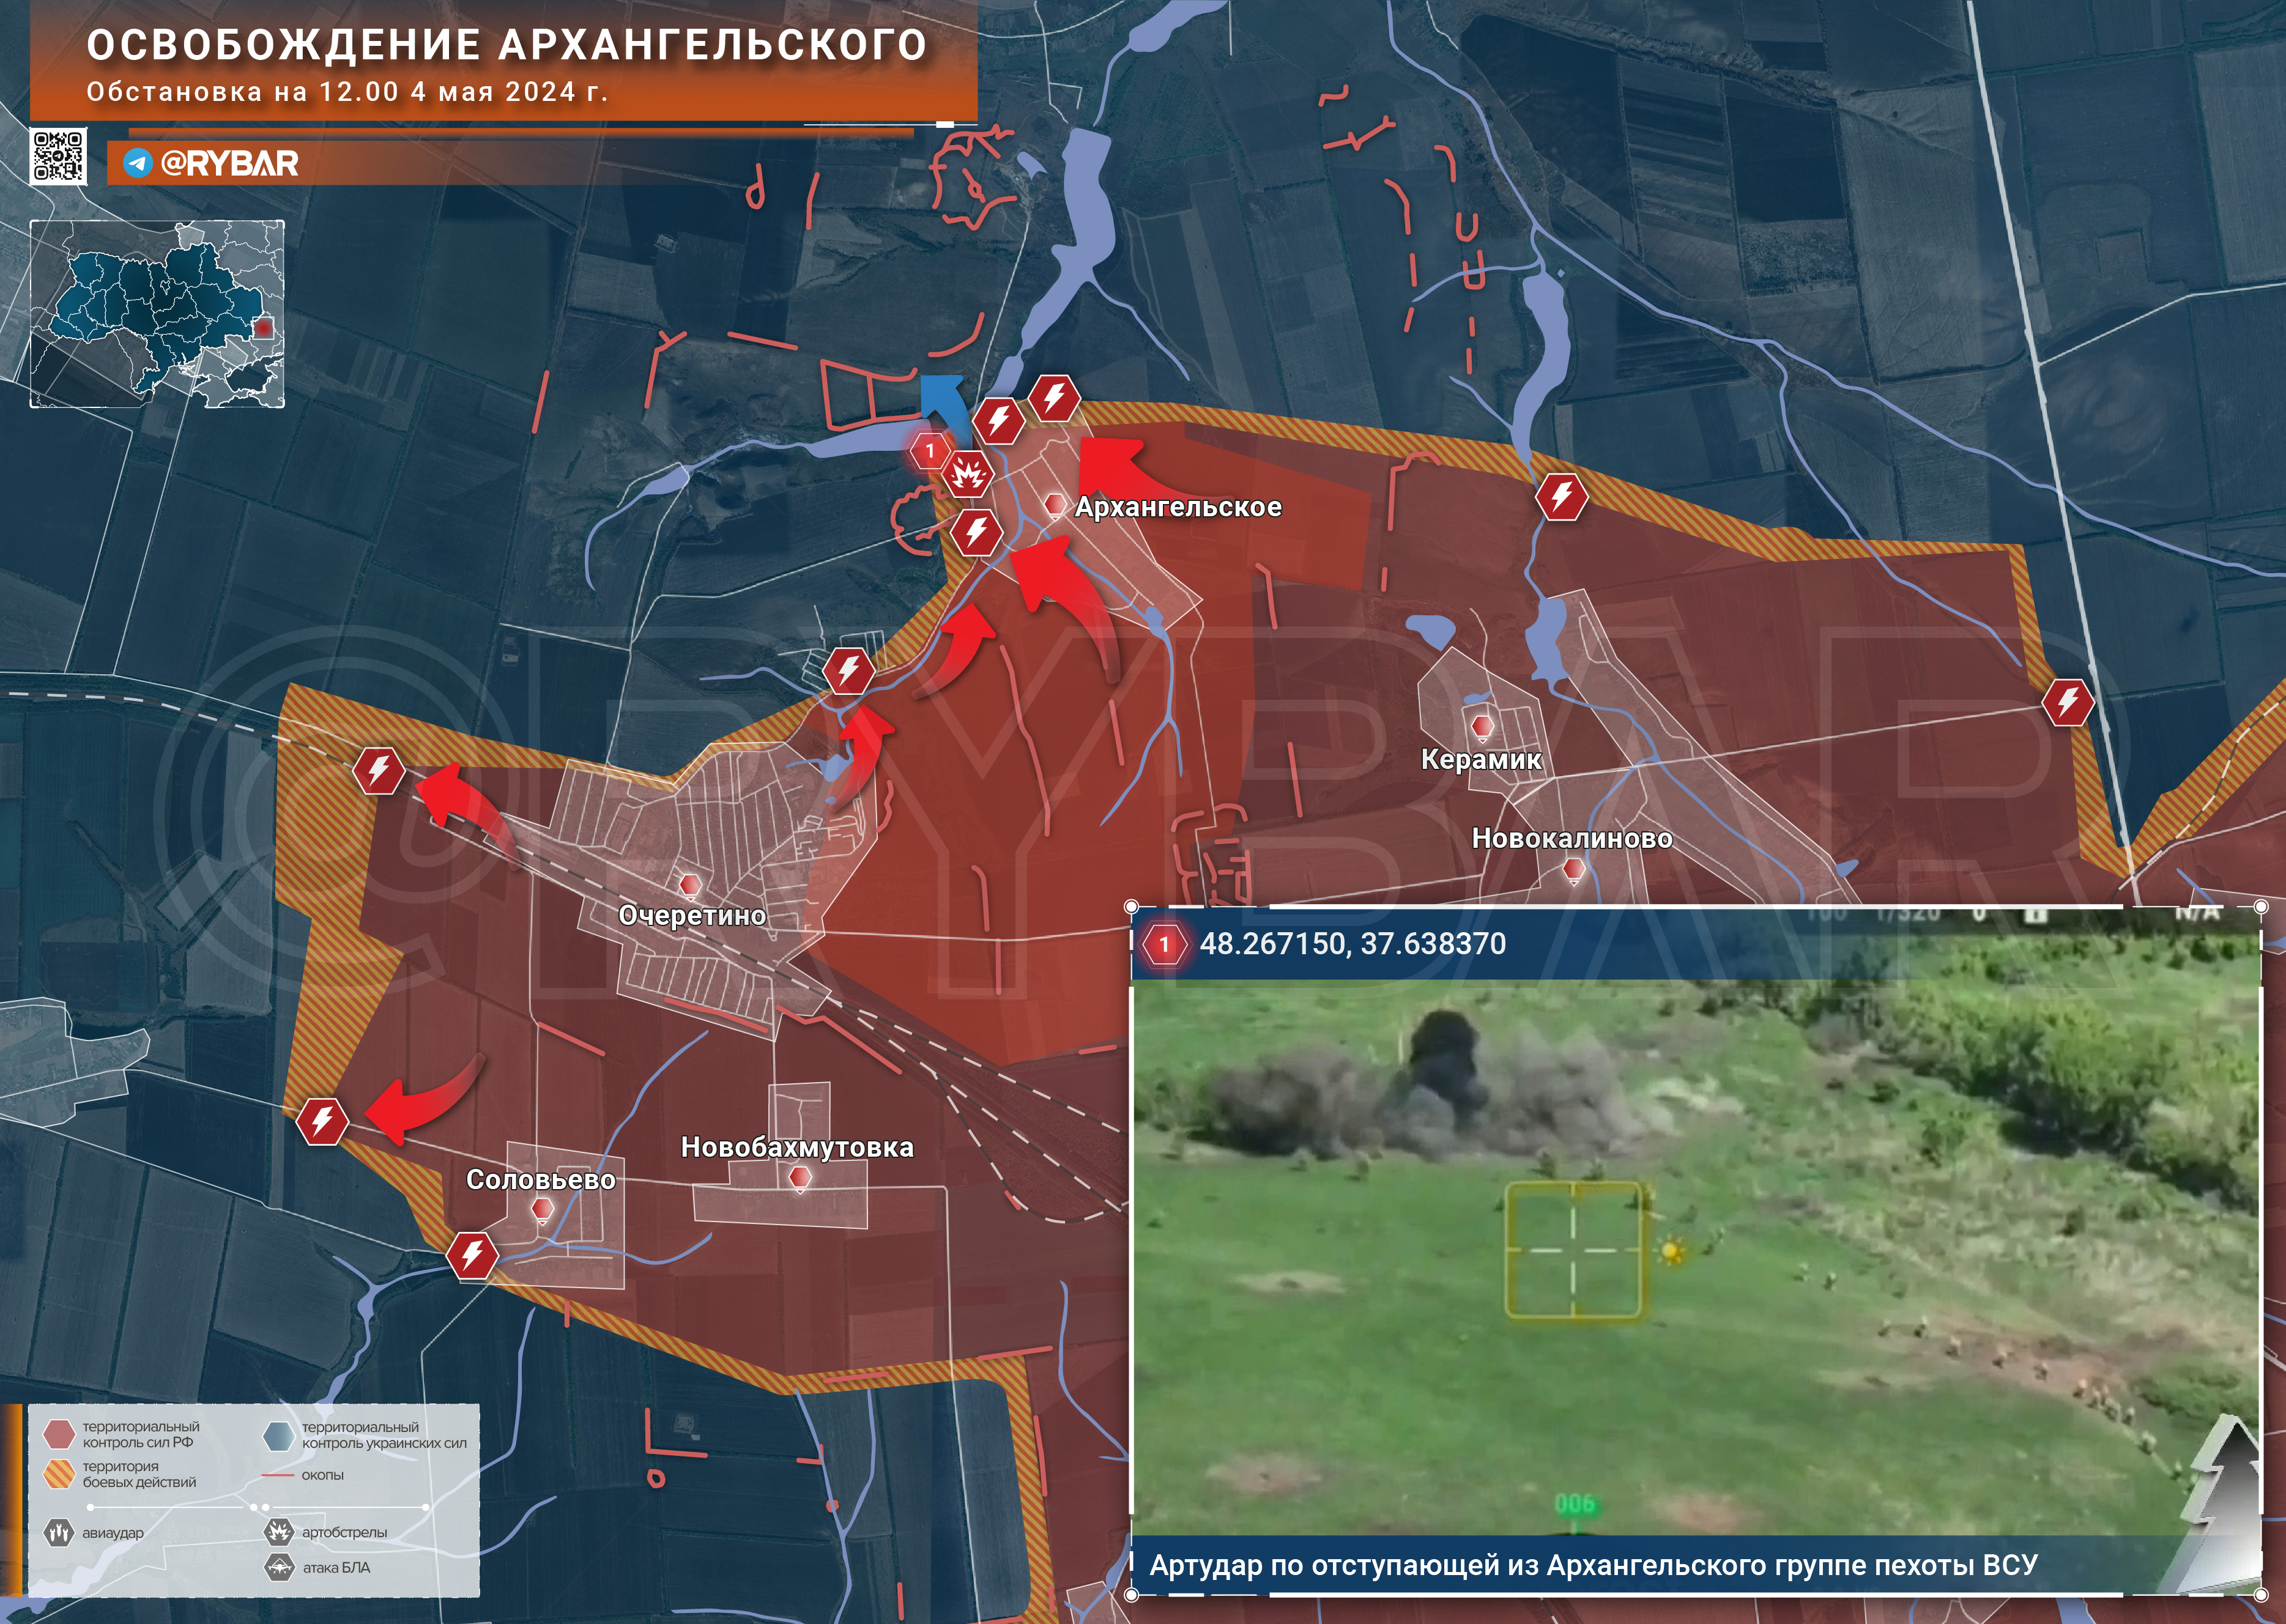Click the title ОСВОБОЖДЕНИЕ АРХАНГЕЛЬСКОГО
The width and height of the screenshot is (2286, 1624).
[x=507, y=46]
